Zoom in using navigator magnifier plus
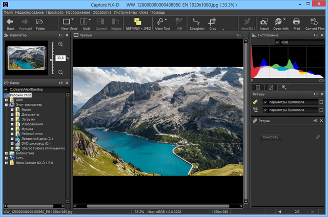Screen dimensions: 328x217 click(x=61, y=45)
